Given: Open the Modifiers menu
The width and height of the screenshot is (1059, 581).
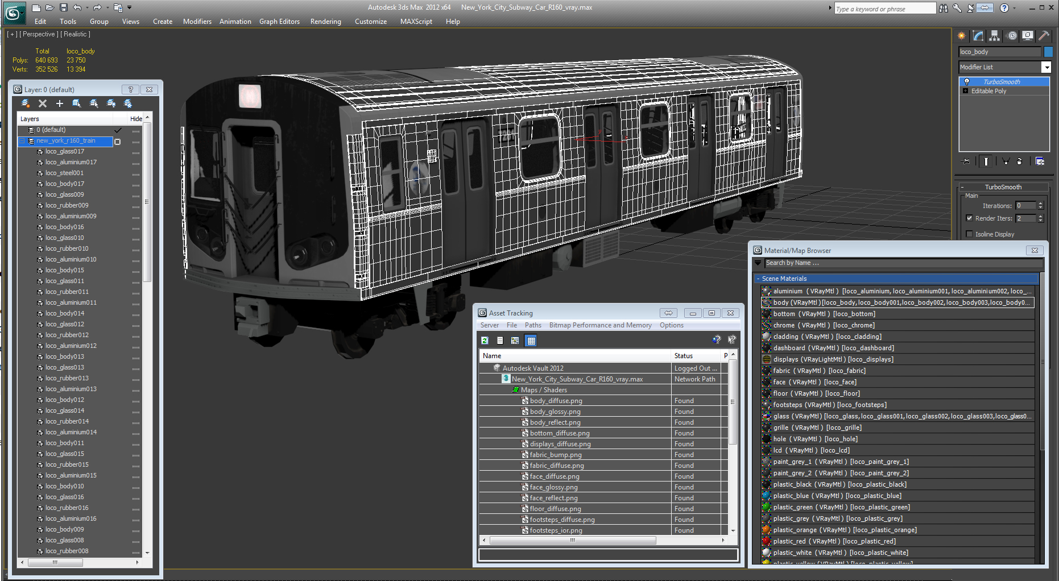Looking at the screenshot, I should 197,22.
